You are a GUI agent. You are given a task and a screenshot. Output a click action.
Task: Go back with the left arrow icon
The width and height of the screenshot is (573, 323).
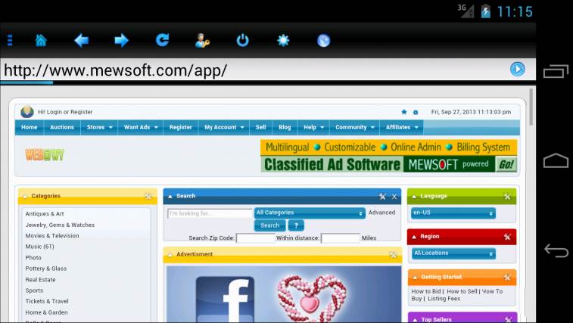(81, 40)
